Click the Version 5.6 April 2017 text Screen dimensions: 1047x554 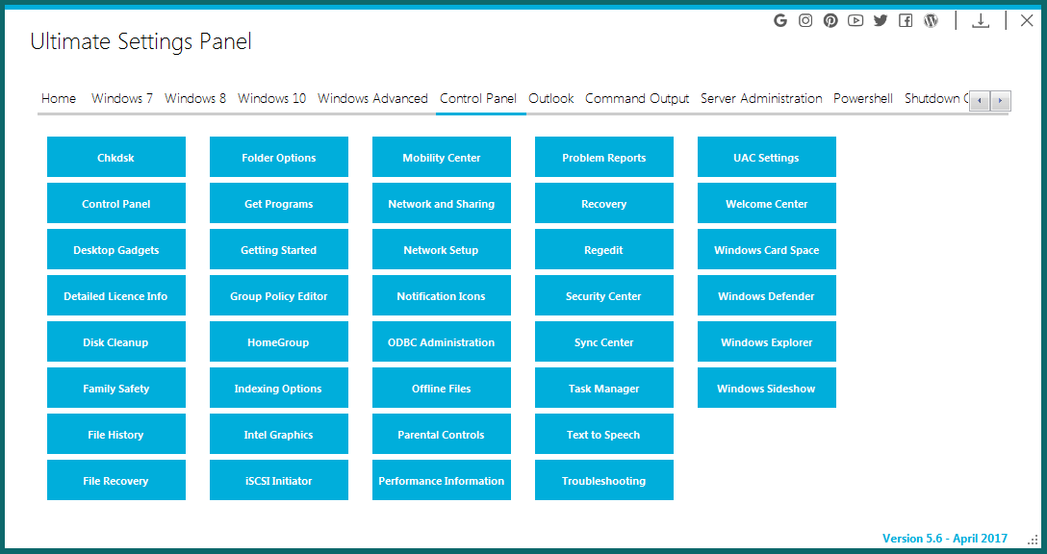(x=944, y=539)
